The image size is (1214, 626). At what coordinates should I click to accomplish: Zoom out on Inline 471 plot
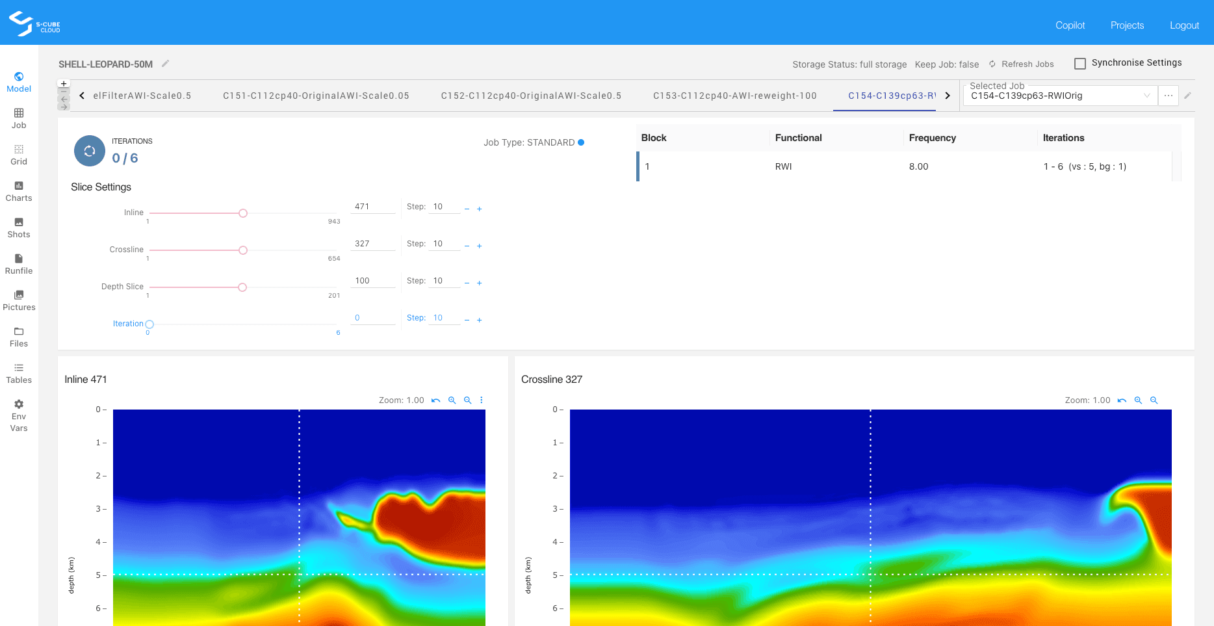(467, 400)
